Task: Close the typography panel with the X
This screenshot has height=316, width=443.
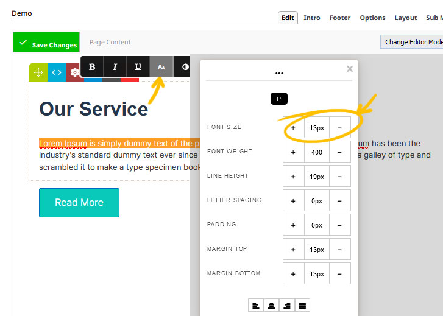Action: click(350, 69)
